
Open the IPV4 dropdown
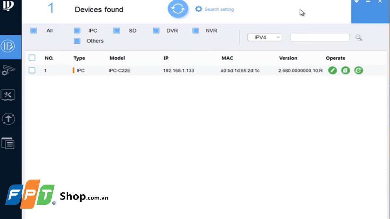[265, 37]
